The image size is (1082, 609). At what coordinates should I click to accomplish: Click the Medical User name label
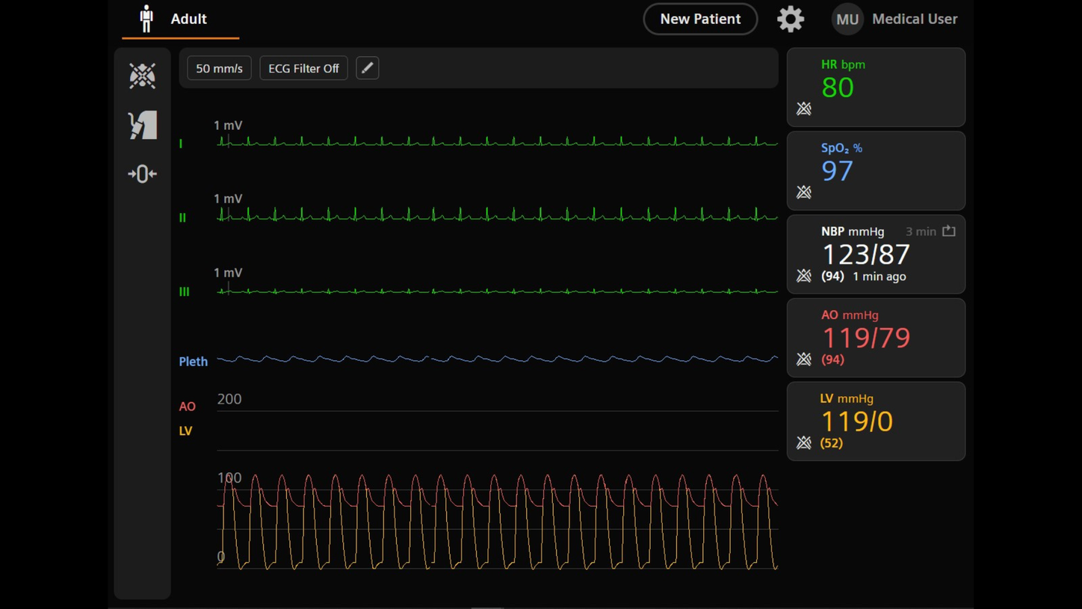click(915, 19)
